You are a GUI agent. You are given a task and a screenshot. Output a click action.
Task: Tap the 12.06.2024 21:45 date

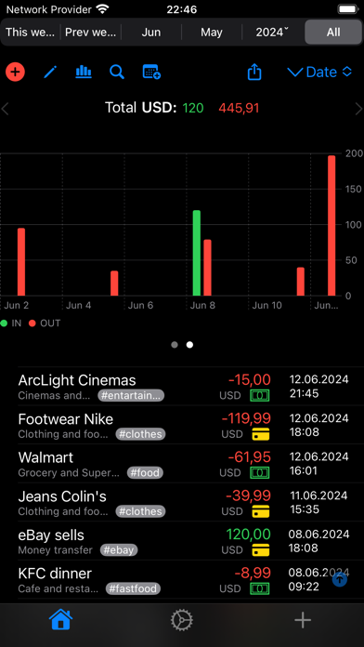(318, 386)
